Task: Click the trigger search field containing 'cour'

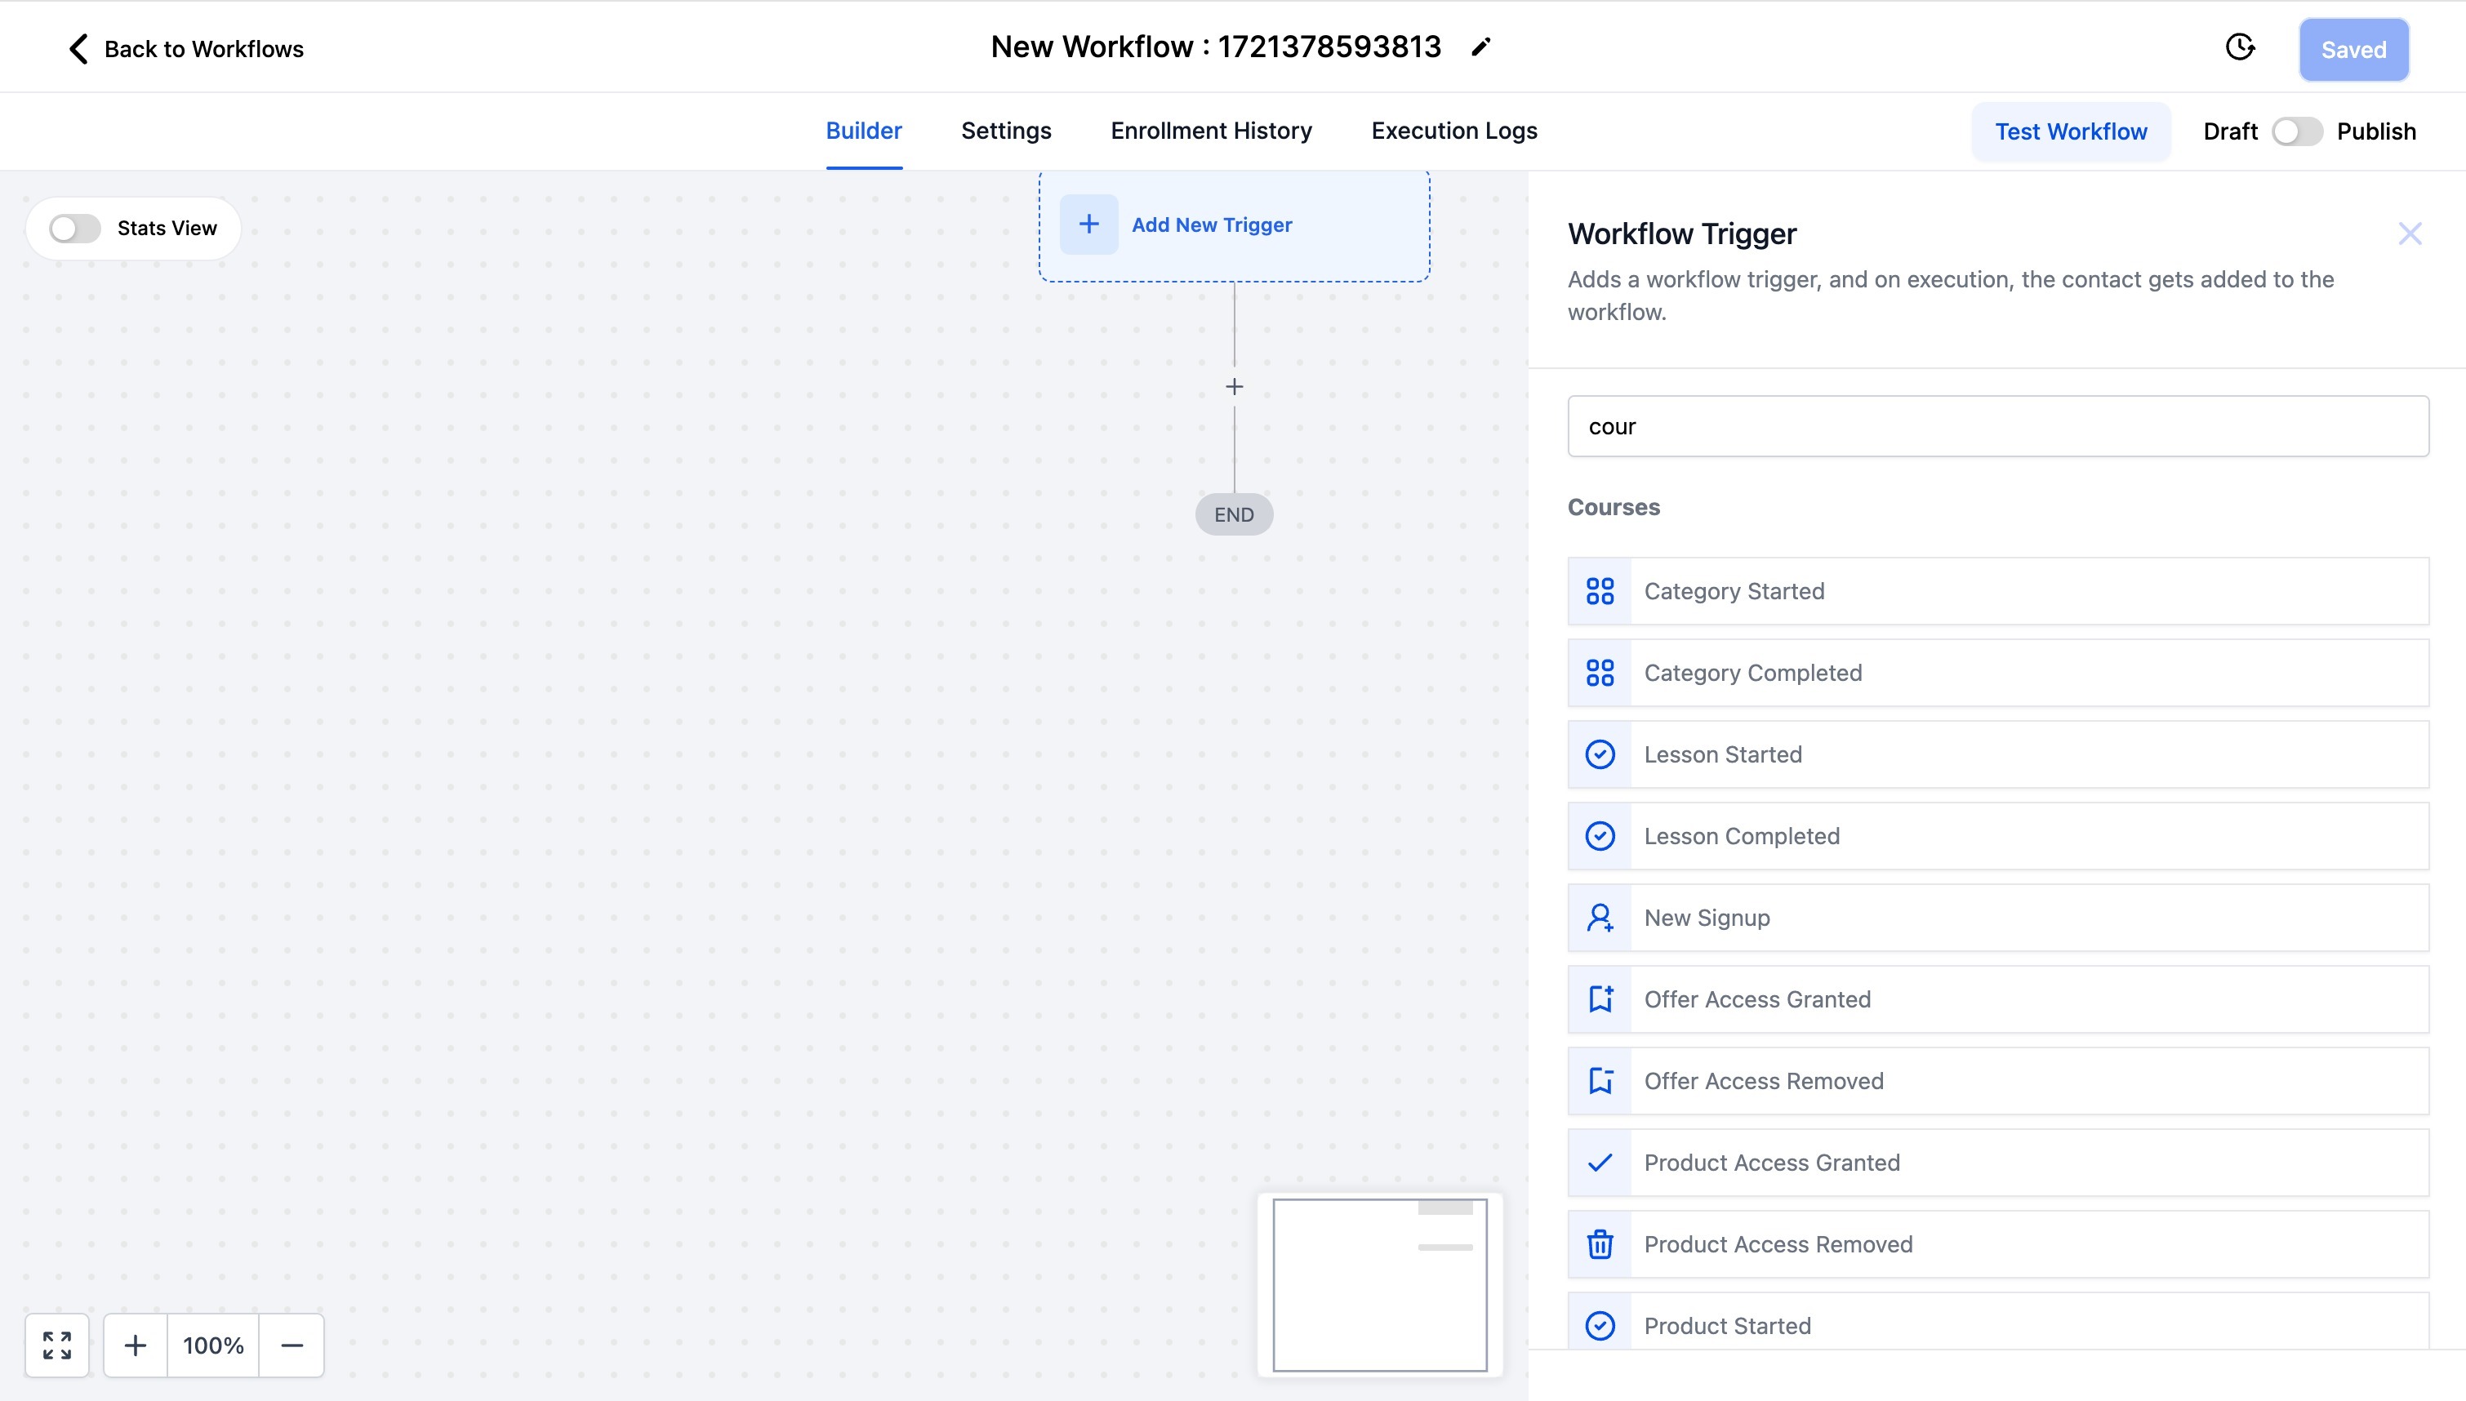Action: pyautogui.click(x=1997, y=426)
